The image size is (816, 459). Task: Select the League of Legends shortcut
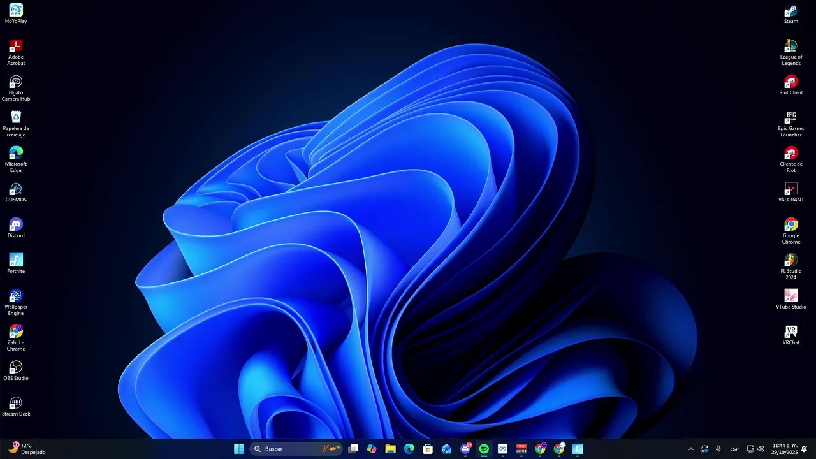791,52
